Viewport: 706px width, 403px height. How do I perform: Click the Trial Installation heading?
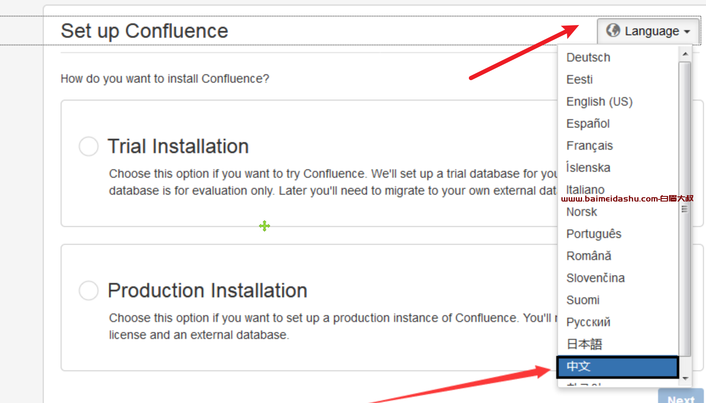point(178,146)
